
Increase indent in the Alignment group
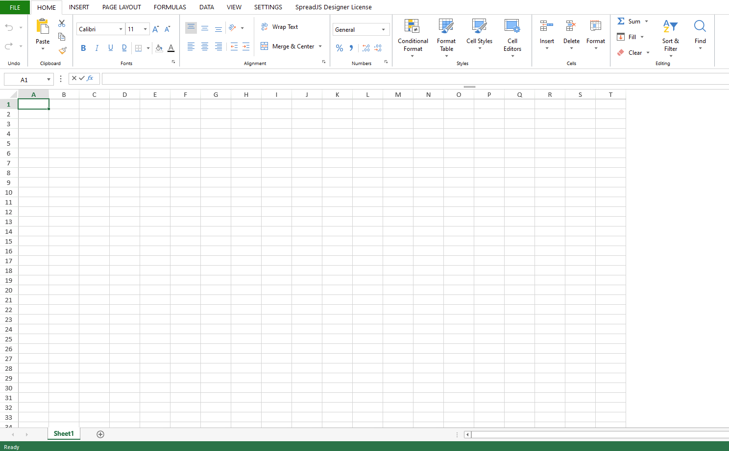(x=246, y=46)
